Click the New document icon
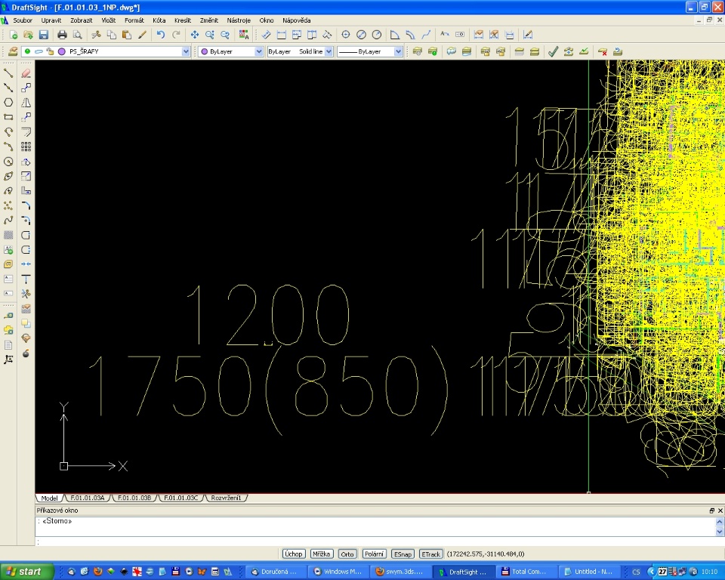Viewport: 725px width, 580px height. coord(14,35)
